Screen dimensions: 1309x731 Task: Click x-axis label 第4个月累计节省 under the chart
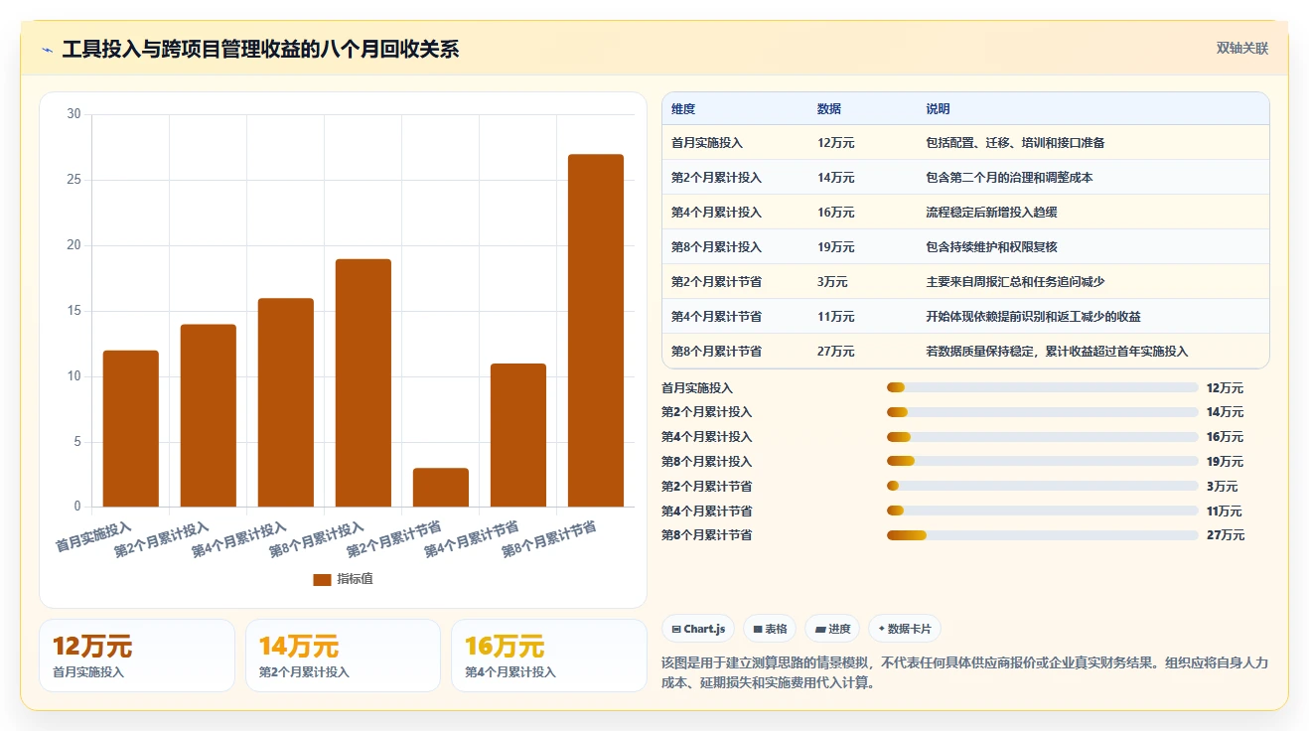472,540
